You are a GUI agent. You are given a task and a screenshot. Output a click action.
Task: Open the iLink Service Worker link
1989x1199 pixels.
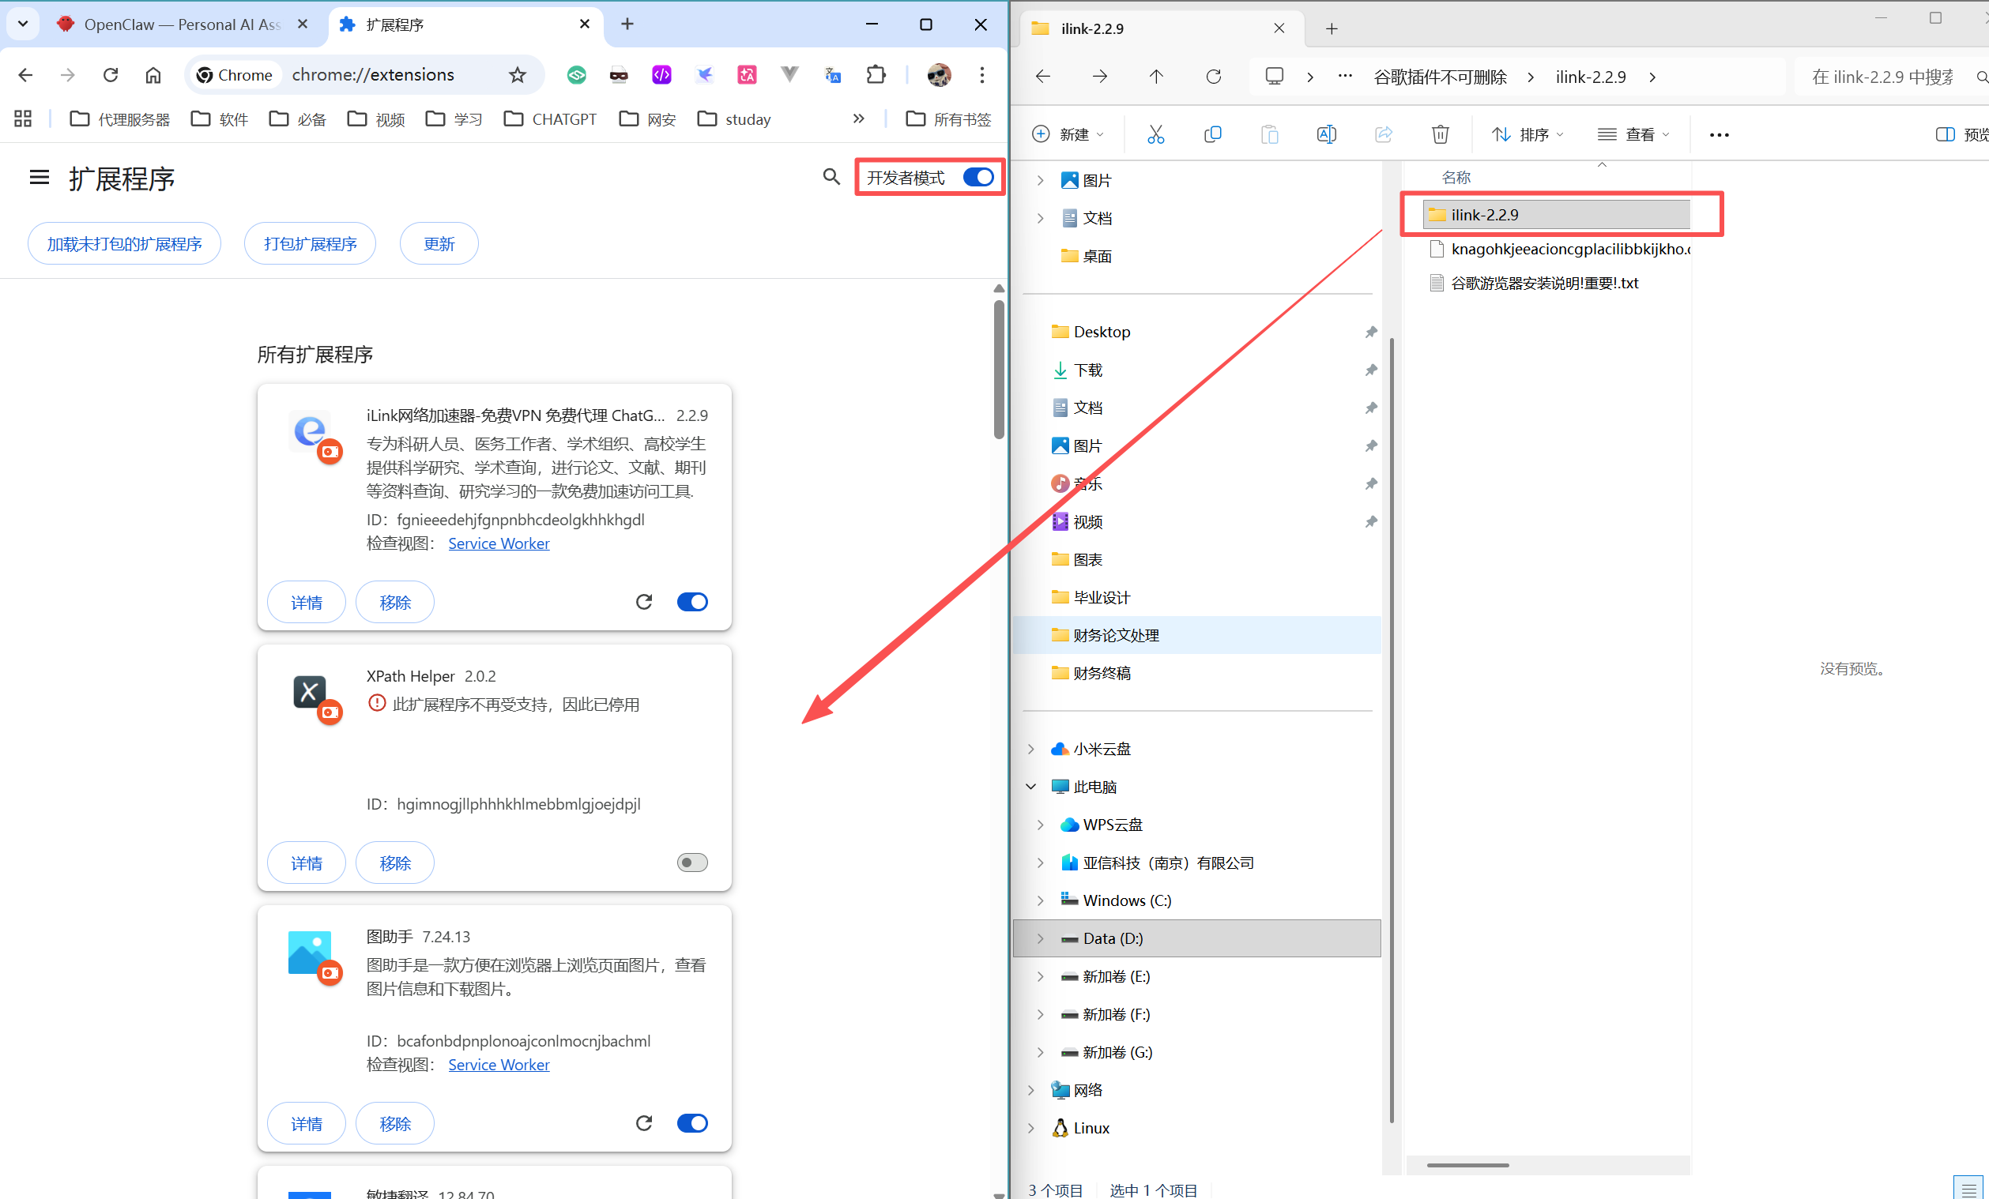498,544
